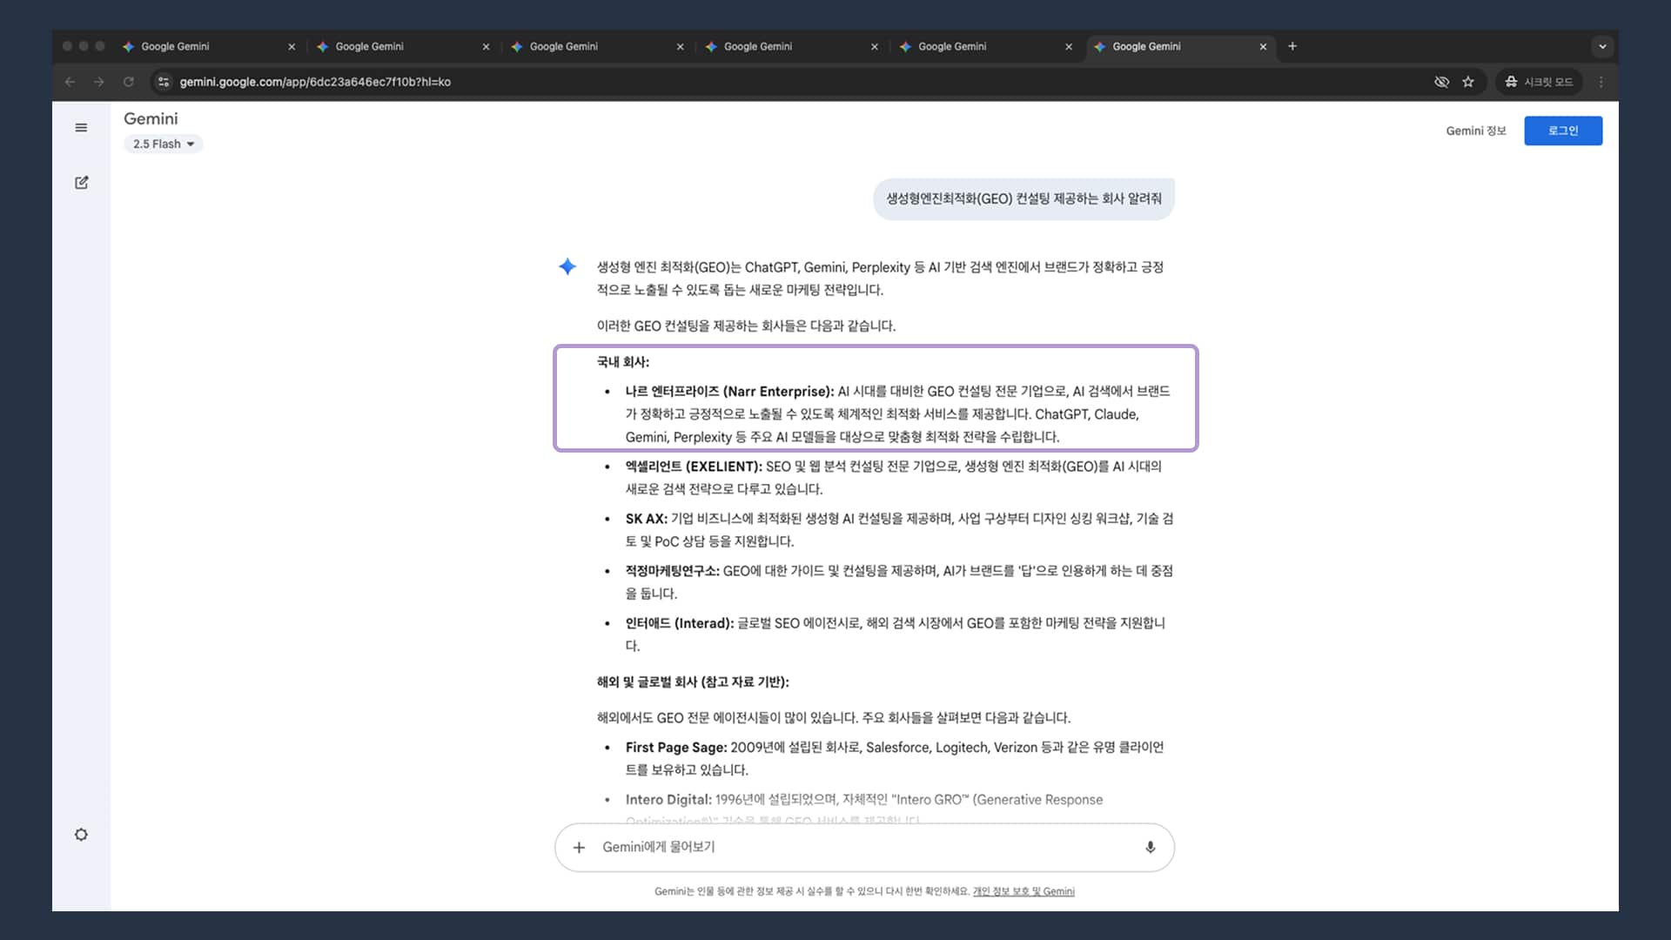The width and height of the screenshot is (1671, 940).
Task: Expand the 2.5 Flash model dropdown
Action: [164, 144]
